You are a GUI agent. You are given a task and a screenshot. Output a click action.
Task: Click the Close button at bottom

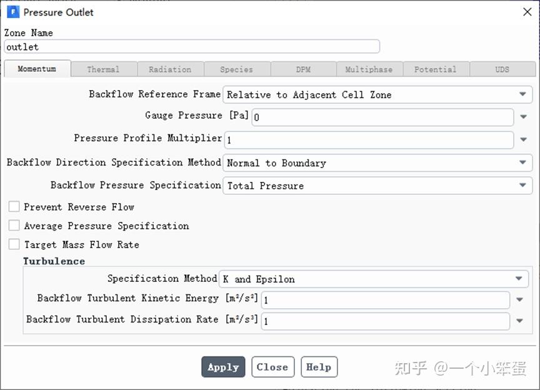(272, 367)
